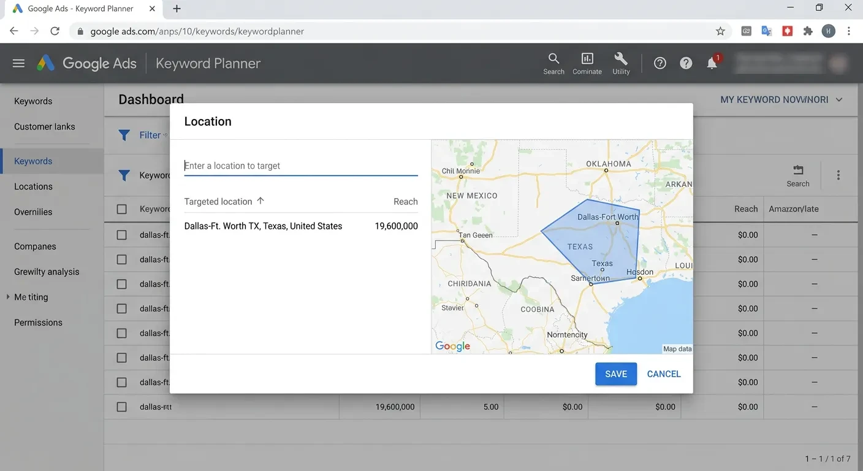This screenshot has height=471, width=863.
Task: Bookmark this page with star icon
Action: coord(720,31)
